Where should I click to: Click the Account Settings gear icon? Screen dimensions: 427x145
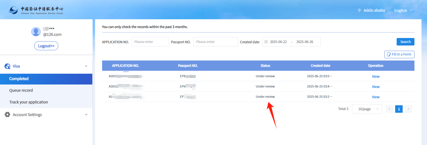click(x=8, y=115)
